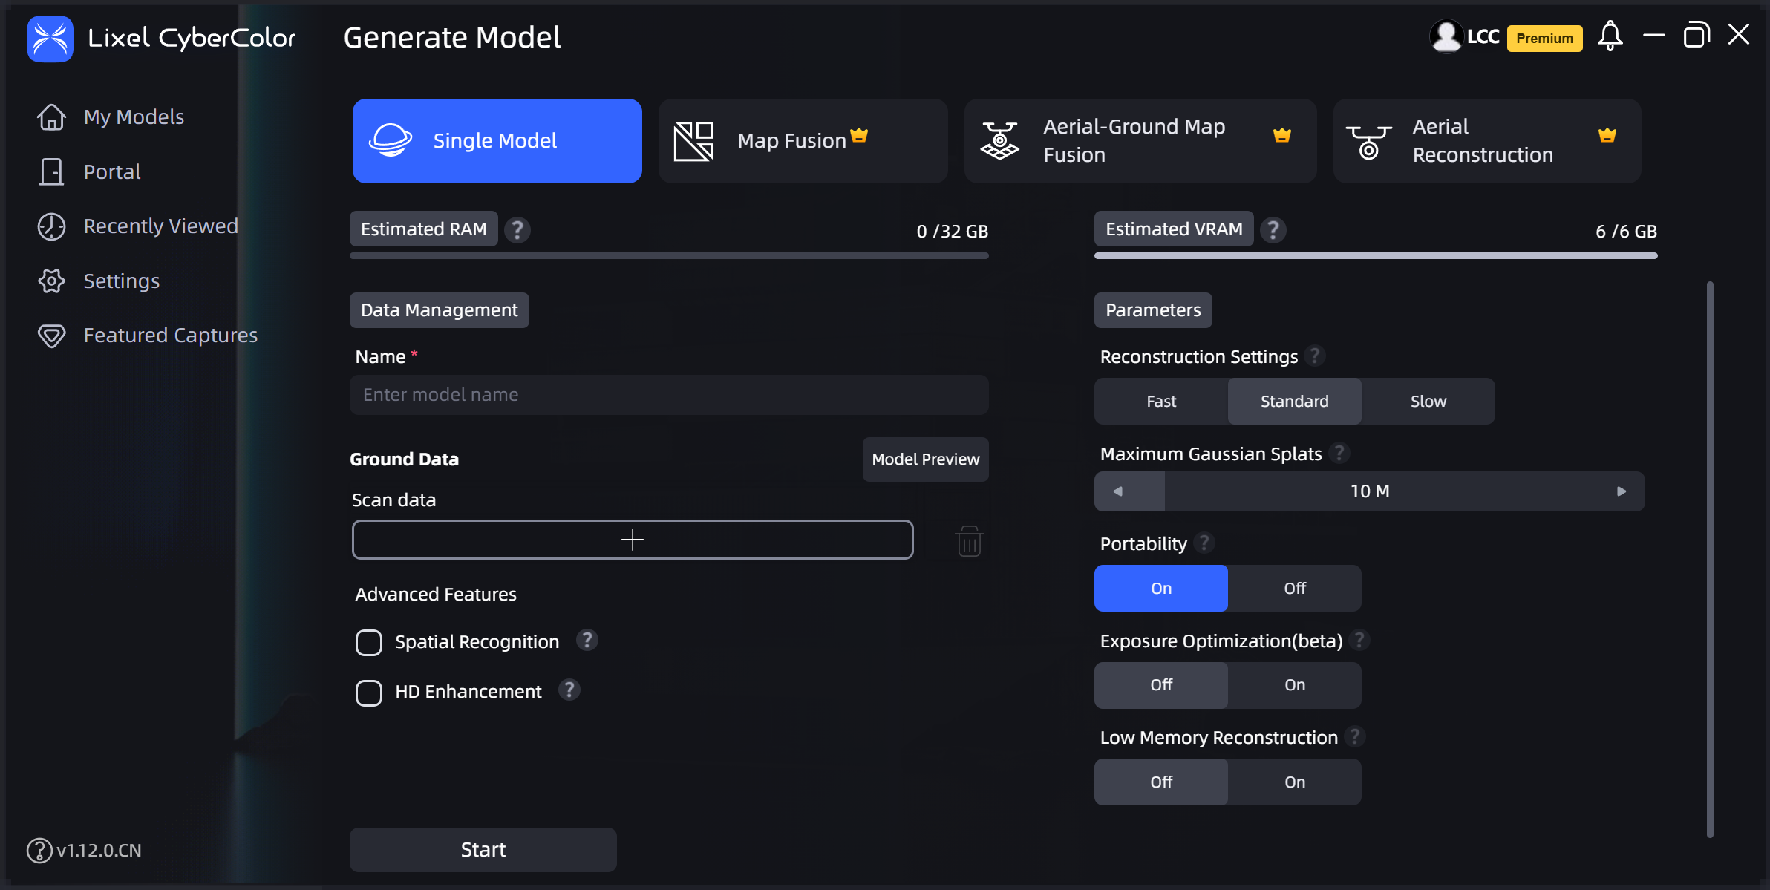
Task: Increase Maximum Gaussian Splats with right arrow
Action: coord(1622,491)
